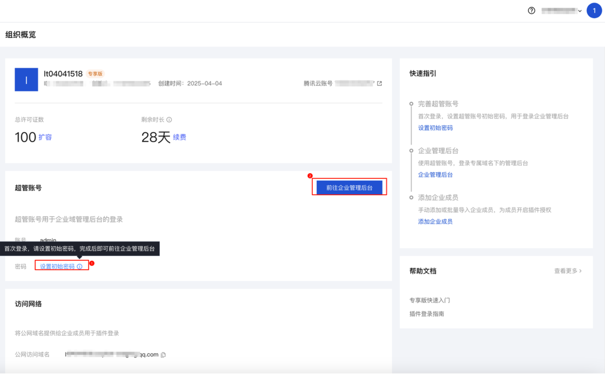Click the 100 total licenses value
The image size is (605, 374).
click(25, 137)
